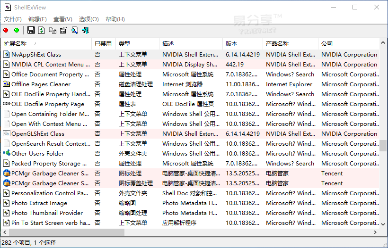The width and height of the screenshot is (388, 248).
Task: Select the Other Users Folder row icon
Action: 7,153
